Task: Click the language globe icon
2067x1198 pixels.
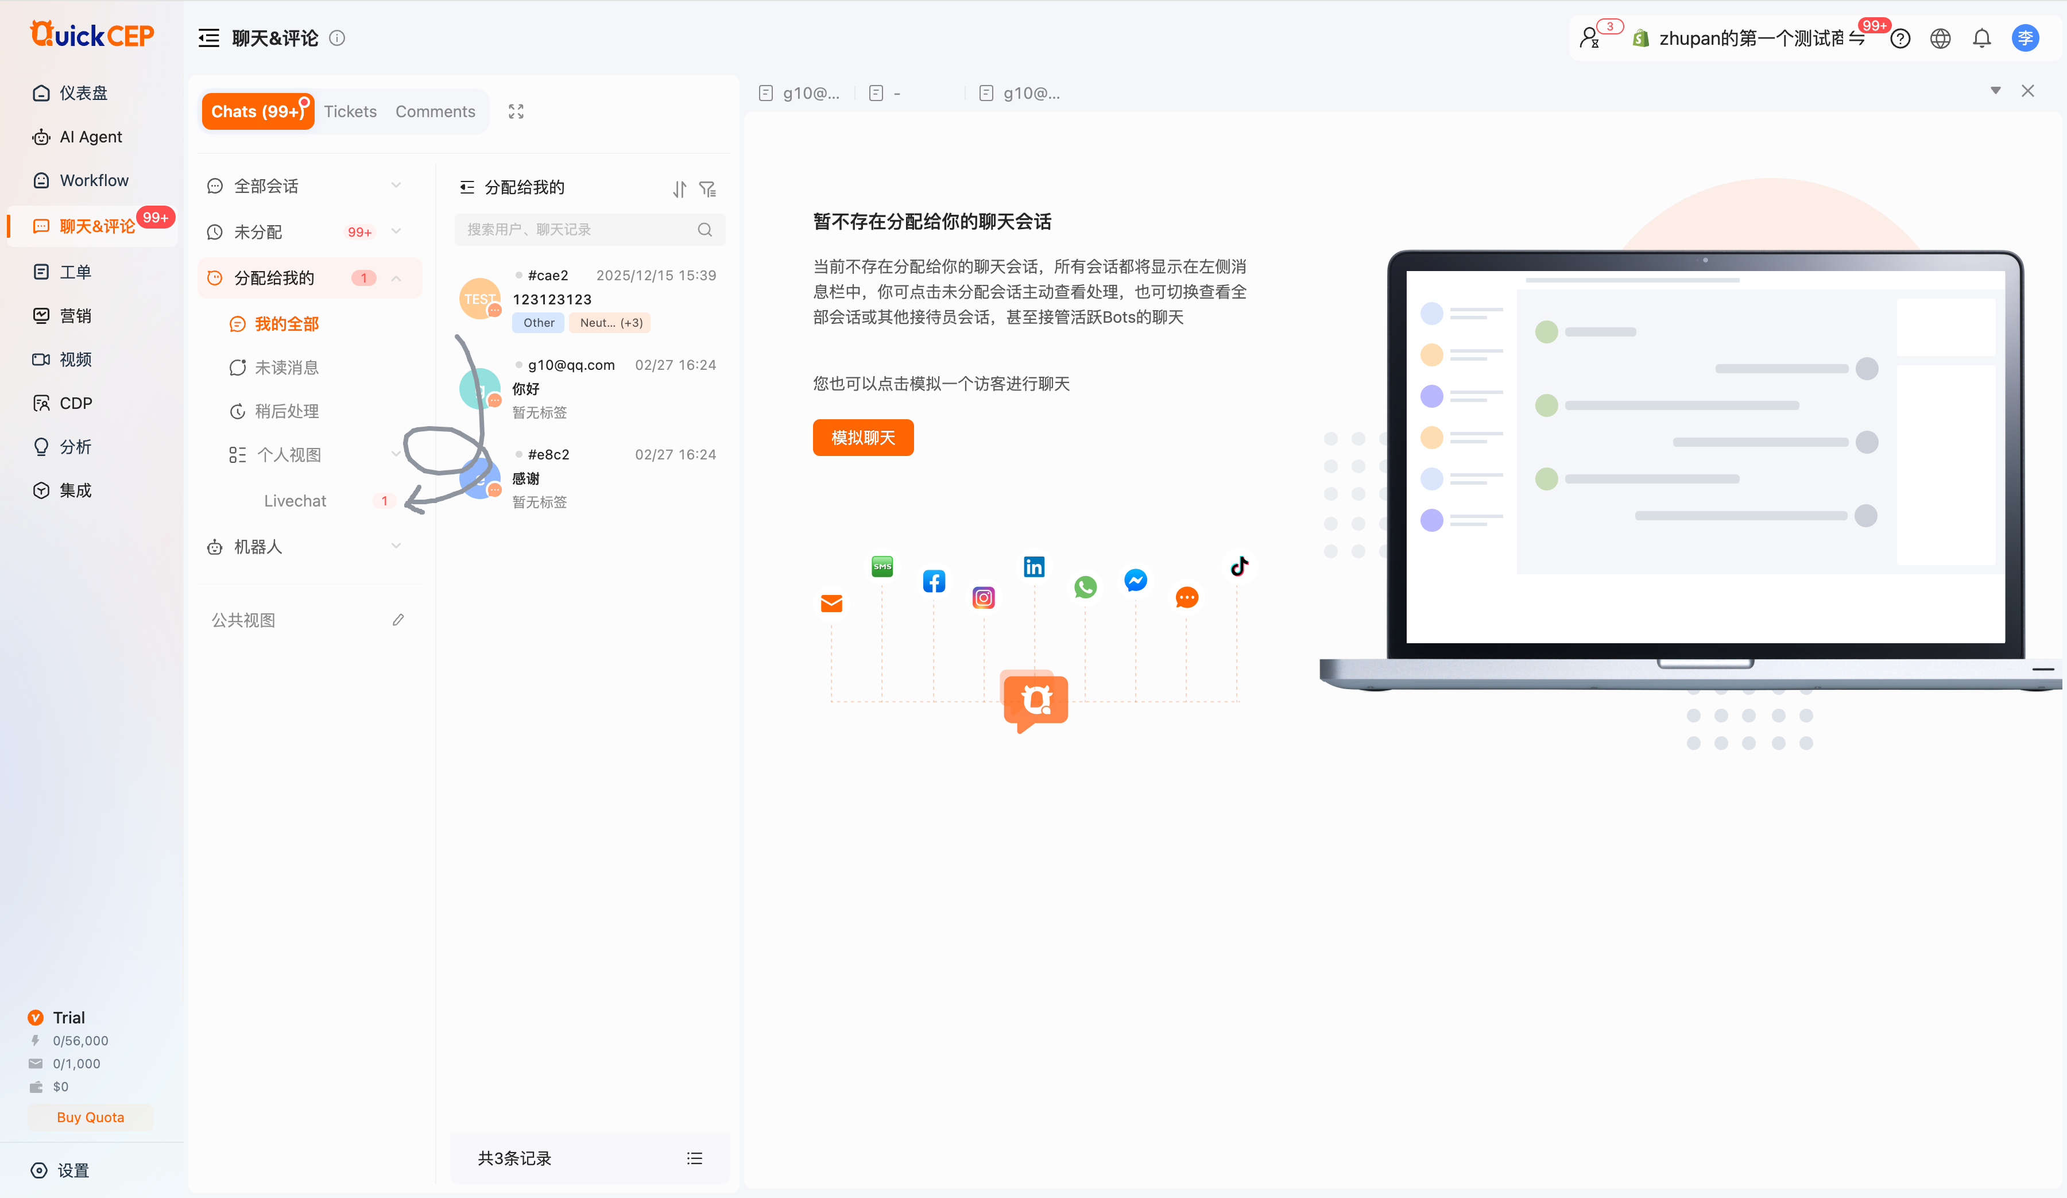Action: coord(1940,38)
